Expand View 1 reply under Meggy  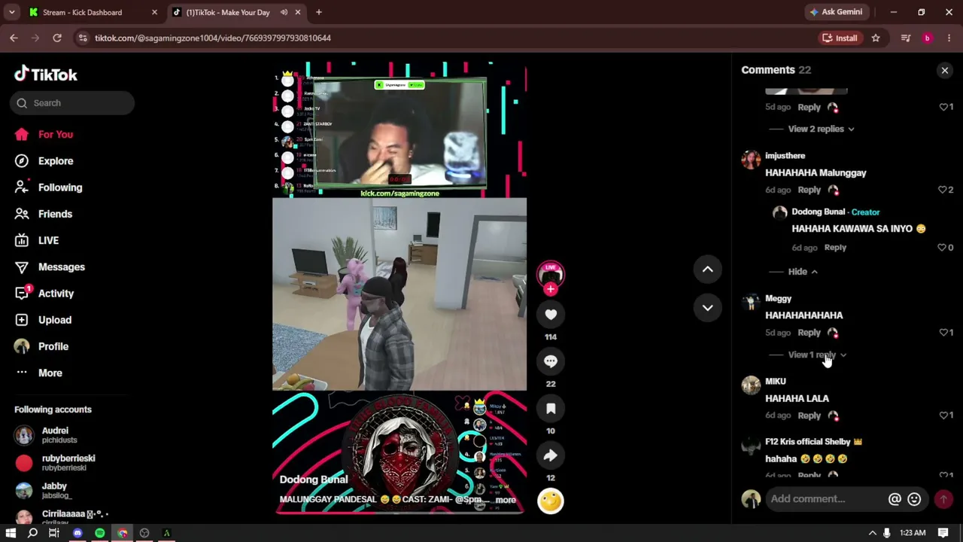[817, 355]
